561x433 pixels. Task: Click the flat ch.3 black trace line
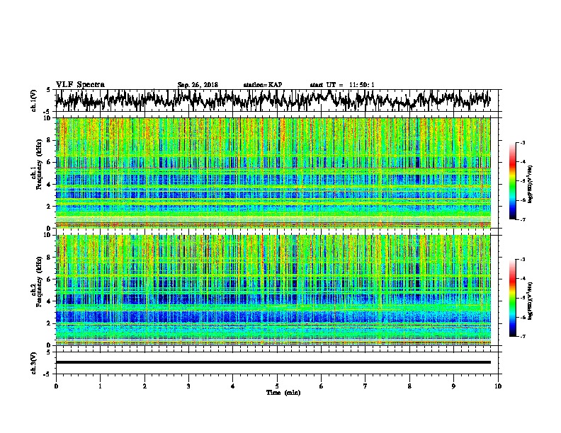[x=273, y=362]
